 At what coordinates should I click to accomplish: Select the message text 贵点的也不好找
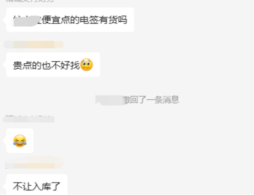(x=46, y=65)
